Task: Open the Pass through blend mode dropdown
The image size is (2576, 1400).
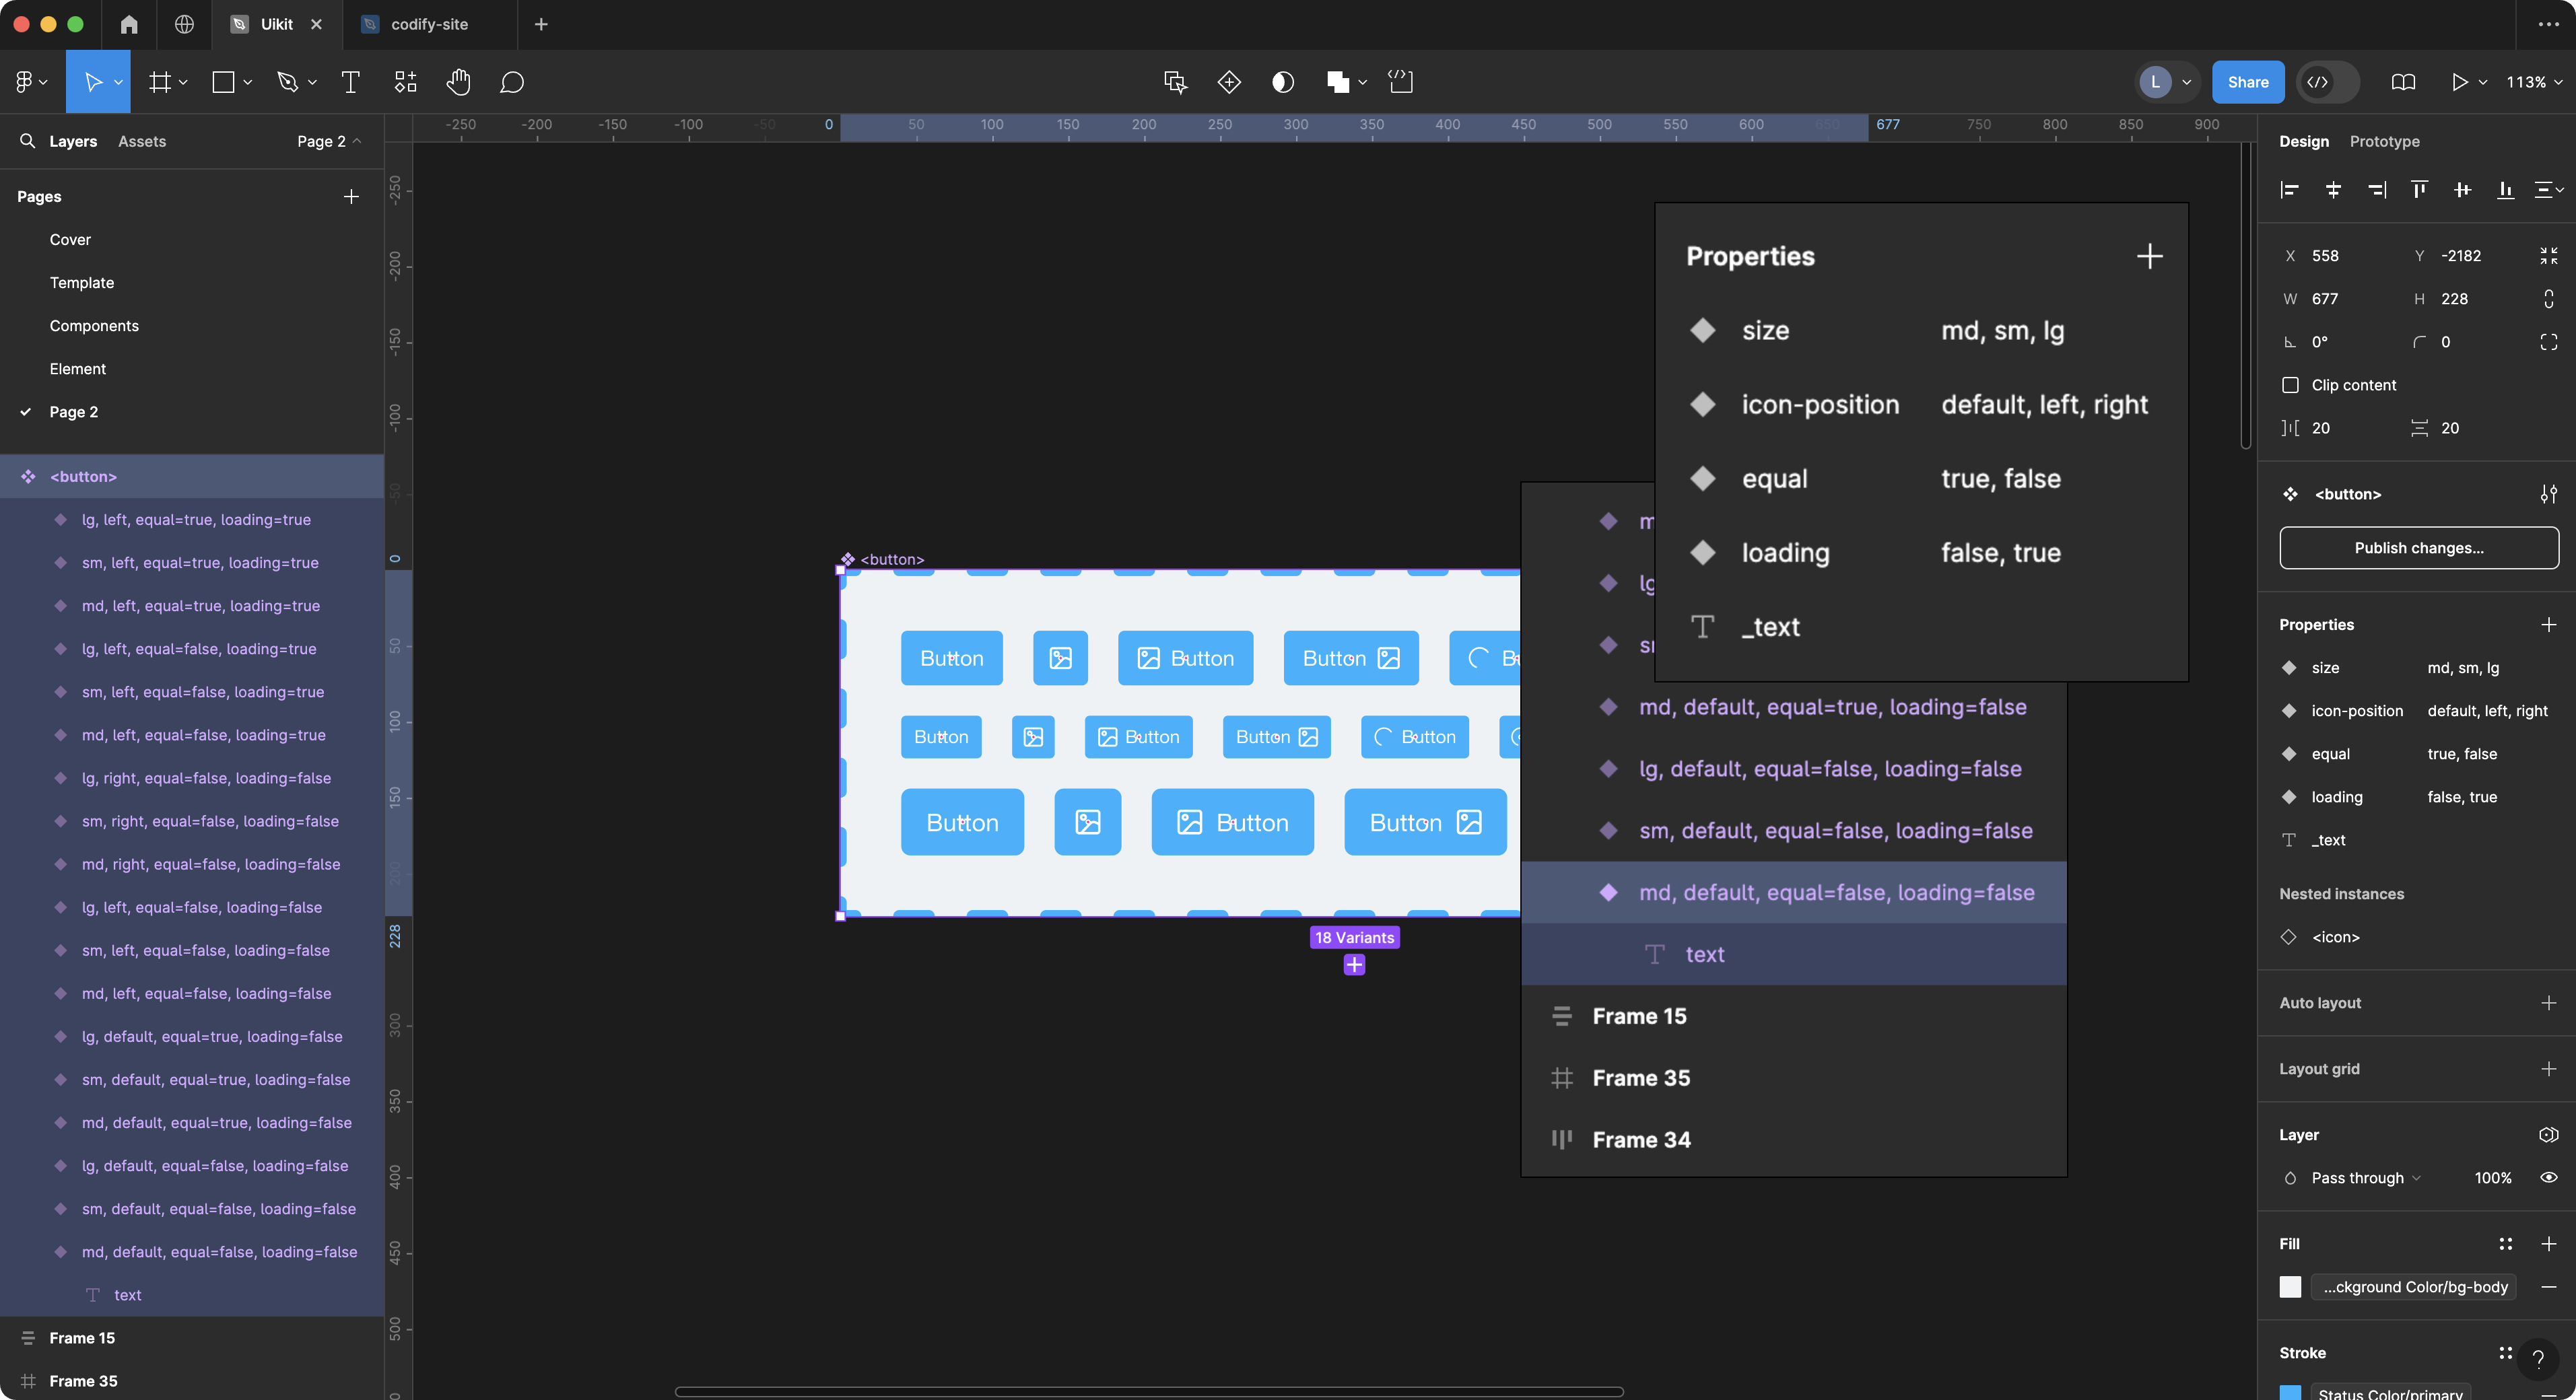Action: point(2366,1178)
